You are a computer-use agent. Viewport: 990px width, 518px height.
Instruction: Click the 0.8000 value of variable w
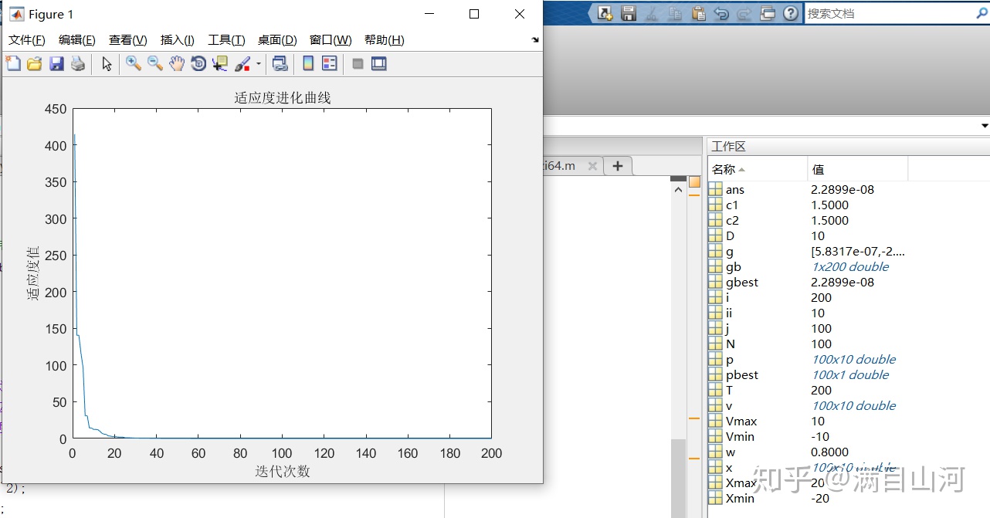pos(829,452)
